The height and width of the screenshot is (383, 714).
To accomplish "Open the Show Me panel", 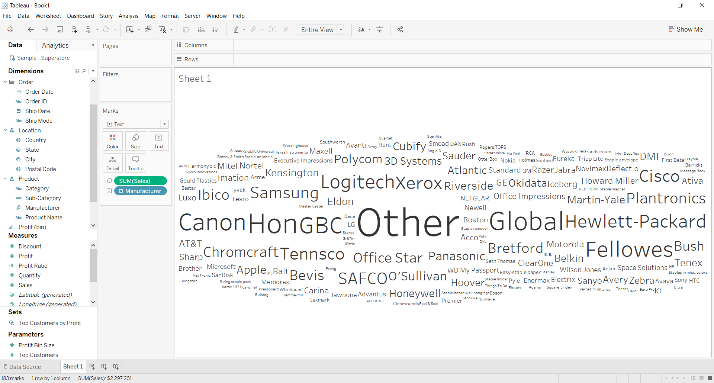I will tap(686, 29).
